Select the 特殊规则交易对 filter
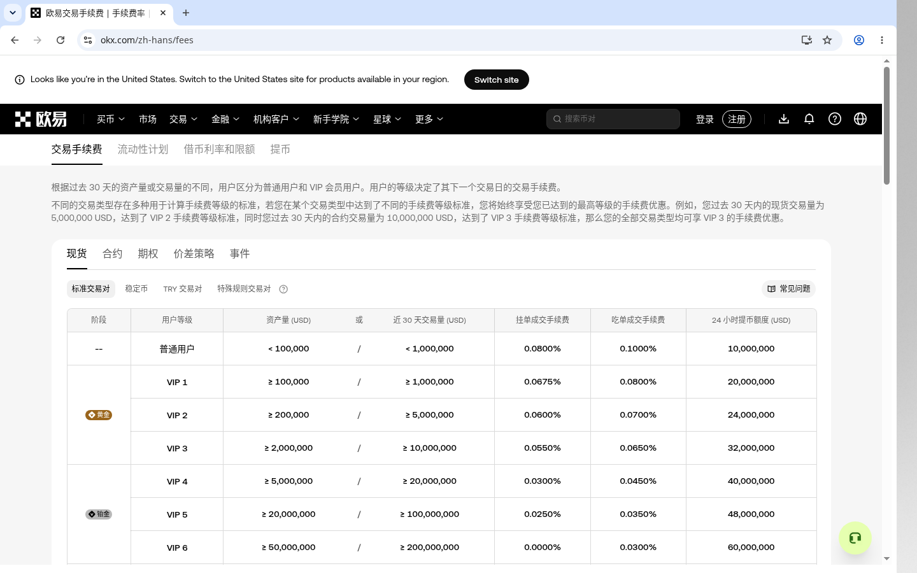This screenshot has height=573, width=917. pyautogui.click(x=244, y=289)
